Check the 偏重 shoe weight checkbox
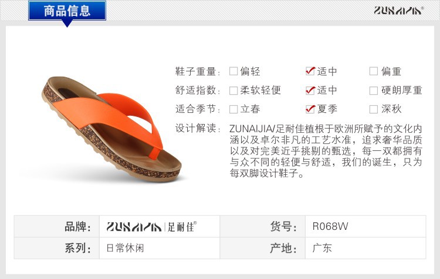 click(x=374, y=71)
